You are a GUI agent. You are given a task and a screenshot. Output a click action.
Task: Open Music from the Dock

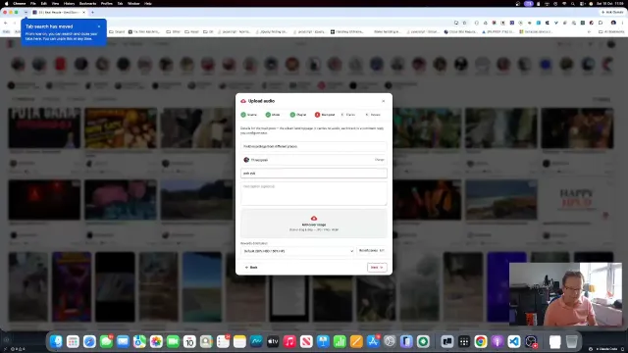tap(289, 341)
